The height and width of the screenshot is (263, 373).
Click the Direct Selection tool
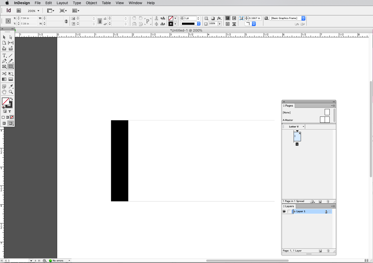[x=11, y=37]
